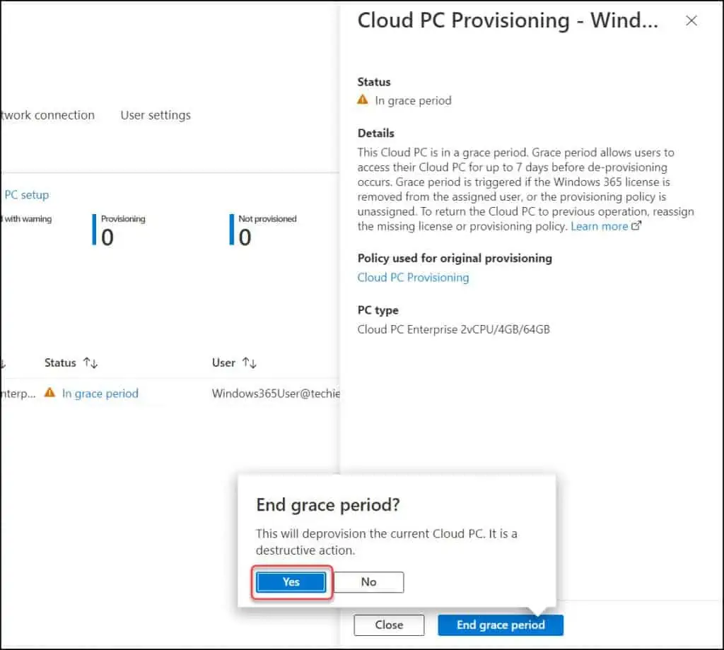The height and width of the screenshot is (650, 724).
Task: Click the warning icon in the table row
Action: click(49, 393)
